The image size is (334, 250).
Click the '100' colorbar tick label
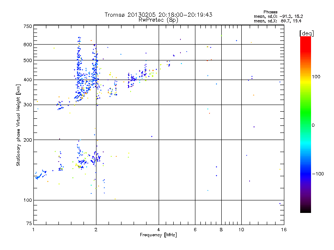coord(316,77)
